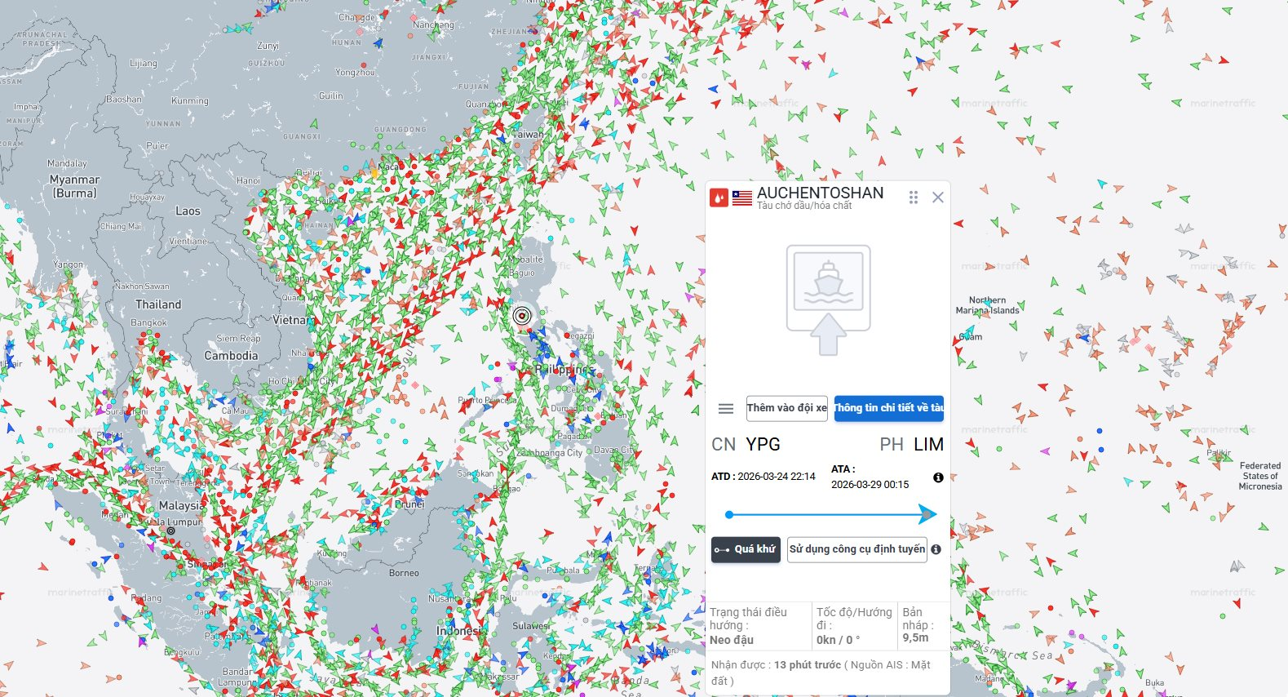Click the info icon beside ATA time
Screen dimensions: 1288x697
[x=938, y=477]
